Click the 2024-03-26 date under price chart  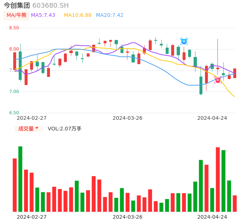point(127,118)
